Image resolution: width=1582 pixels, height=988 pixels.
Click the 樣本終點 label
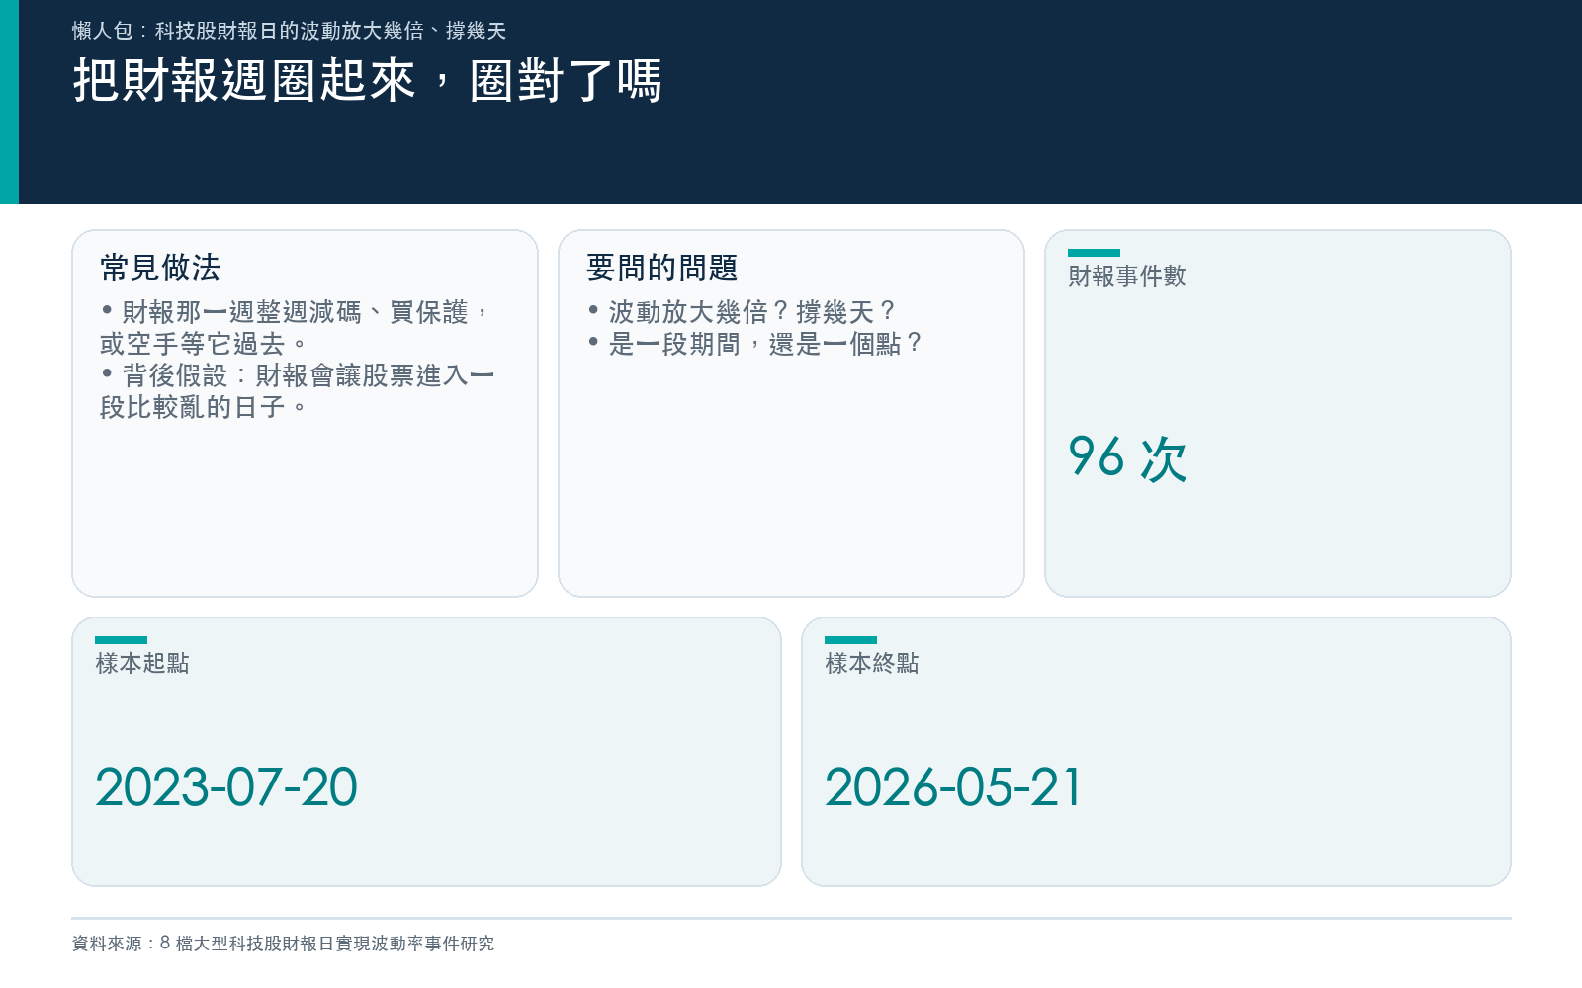(x=871, y=663)
